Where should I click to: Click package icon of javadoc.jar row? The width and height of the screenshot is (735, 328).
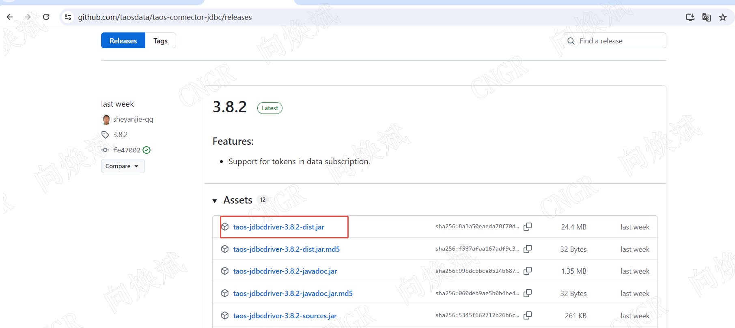[225, 271]
